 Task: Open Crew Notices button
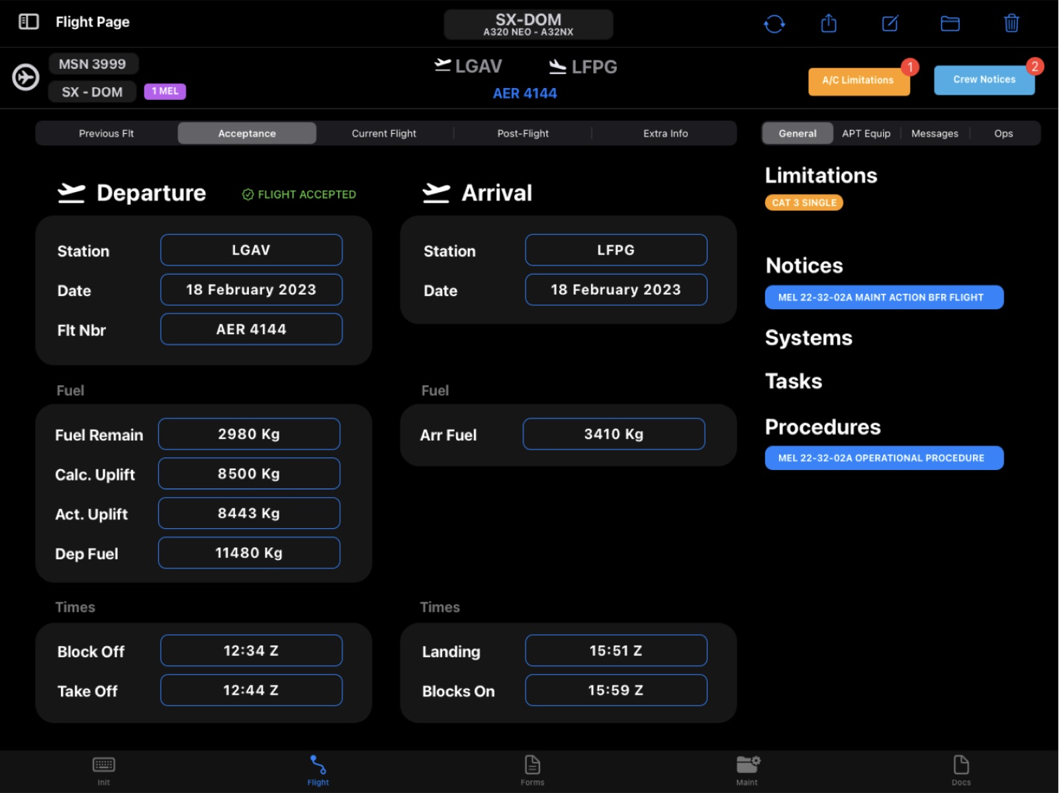pyautogui.click(x=984, y=79)
